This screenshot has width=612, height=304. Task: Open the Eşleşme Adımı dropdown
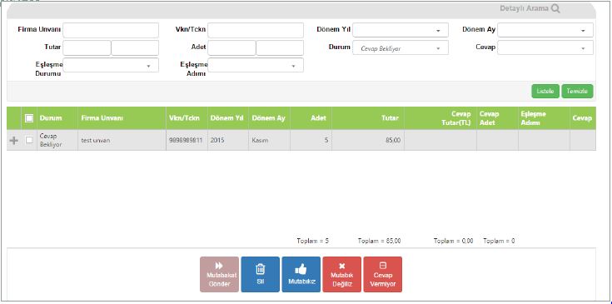(x=256, y=65)
